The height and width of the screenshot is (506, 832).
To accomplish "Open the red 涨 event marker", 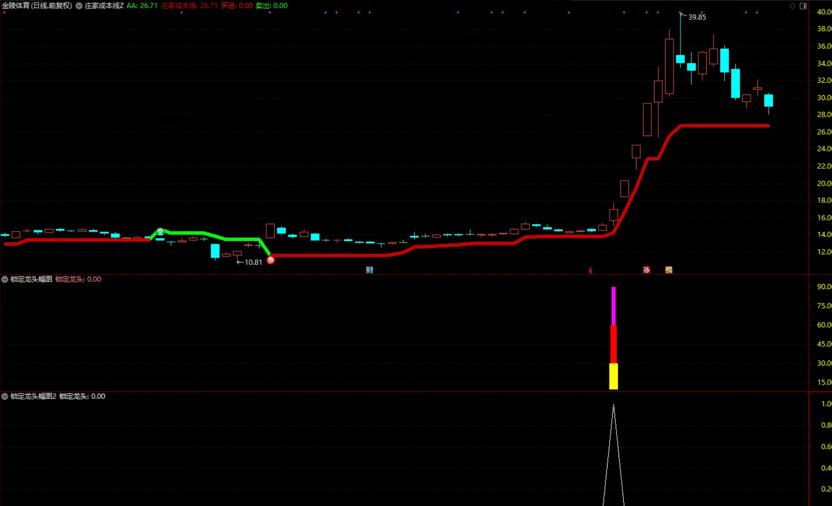I will tap(647, 270).
